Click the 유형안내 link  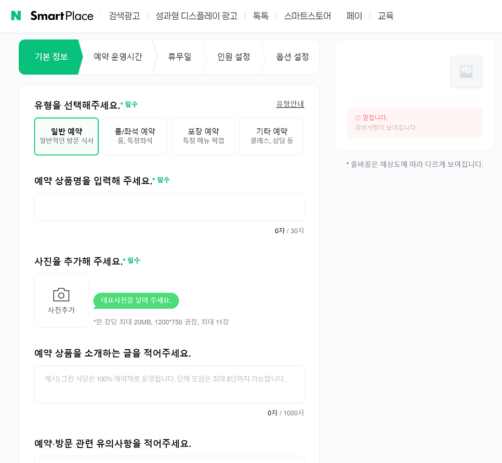(290, 104)
